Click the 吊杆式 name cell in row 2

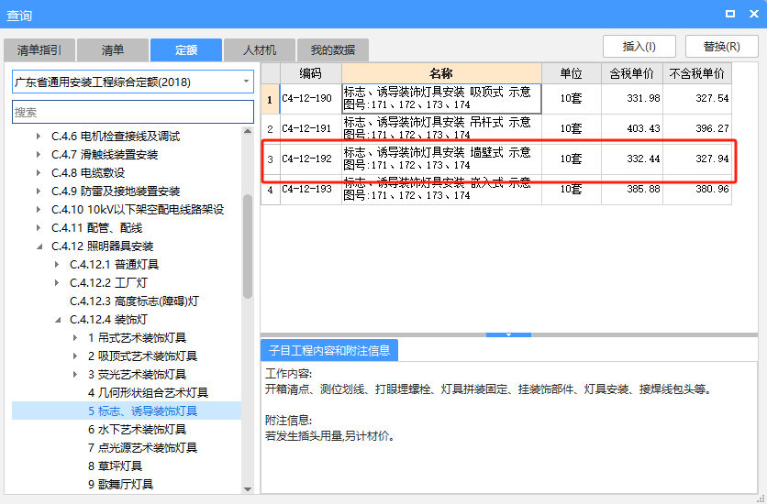(x=441, y=129)
